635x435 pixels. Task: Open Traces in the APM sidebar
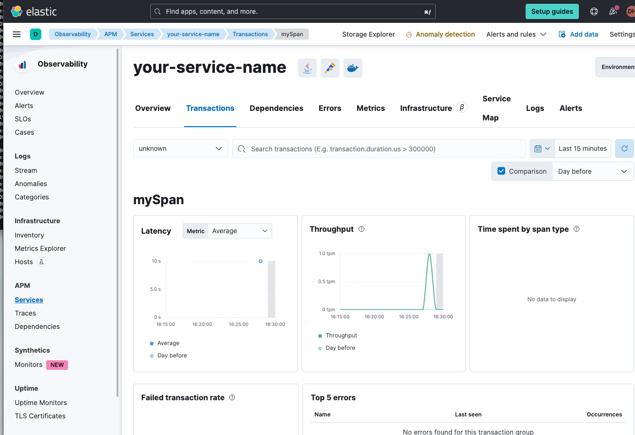click(25, 313)
